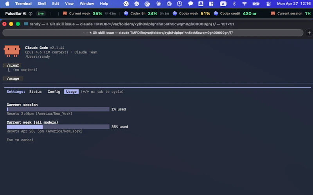Open the Help menu
This screenshot has height=195, width=313.
pyautogui.click(x=104, y=4)
